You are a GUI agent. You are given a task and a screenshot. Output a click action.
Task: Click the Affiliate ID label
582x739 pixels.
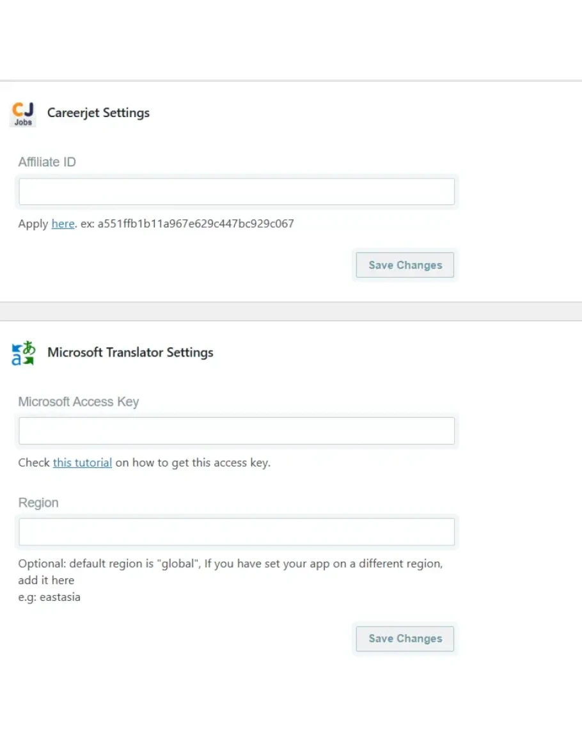click(x=47, y=163)
